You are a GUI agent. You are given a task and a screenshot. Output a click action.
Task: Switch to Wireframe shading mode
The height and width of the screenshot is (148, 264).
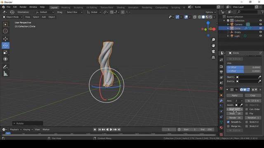coord(200,17)
